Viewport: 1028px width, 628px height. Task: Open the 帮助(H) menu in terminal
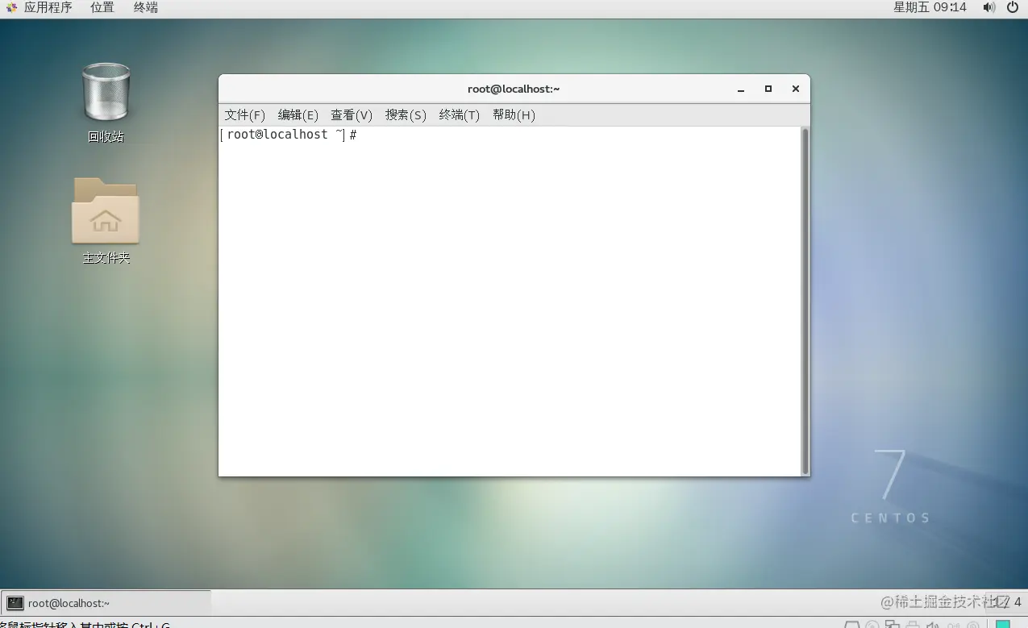point(514,114)
